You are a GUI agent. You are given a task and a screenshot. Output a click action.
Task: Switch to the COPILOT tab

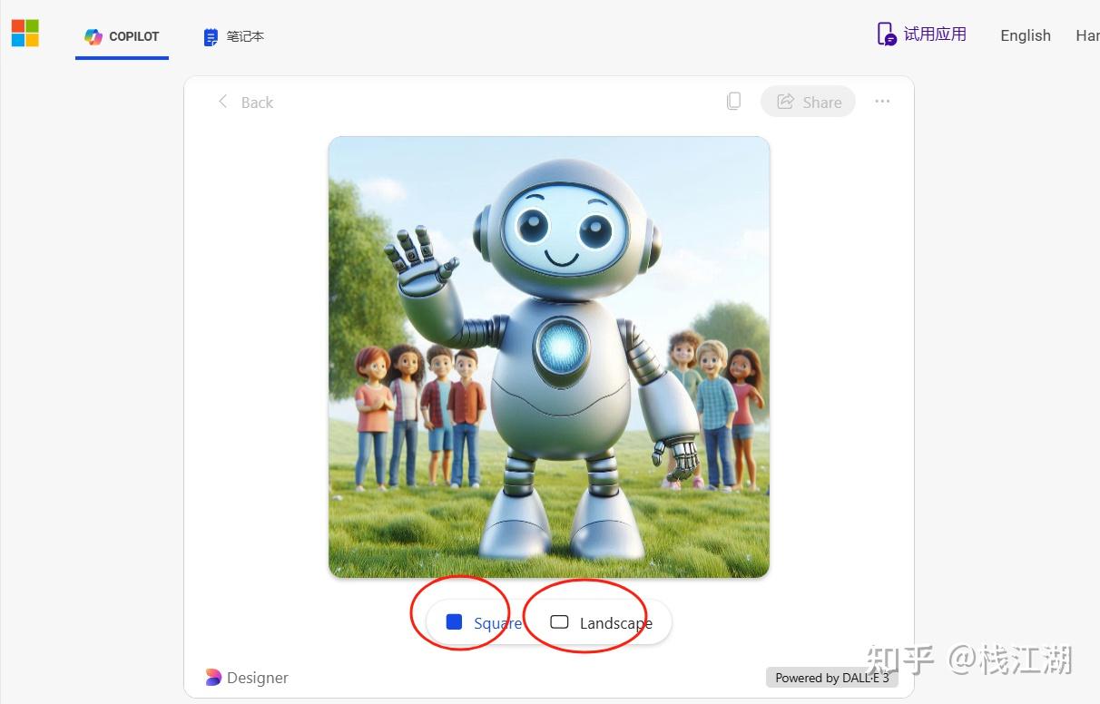coord(122,36)
